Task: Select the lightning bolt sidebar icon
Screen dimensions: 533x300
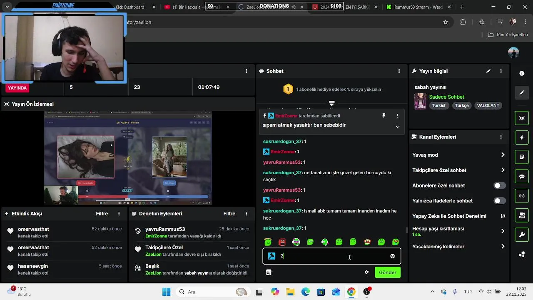Action: 522,137
